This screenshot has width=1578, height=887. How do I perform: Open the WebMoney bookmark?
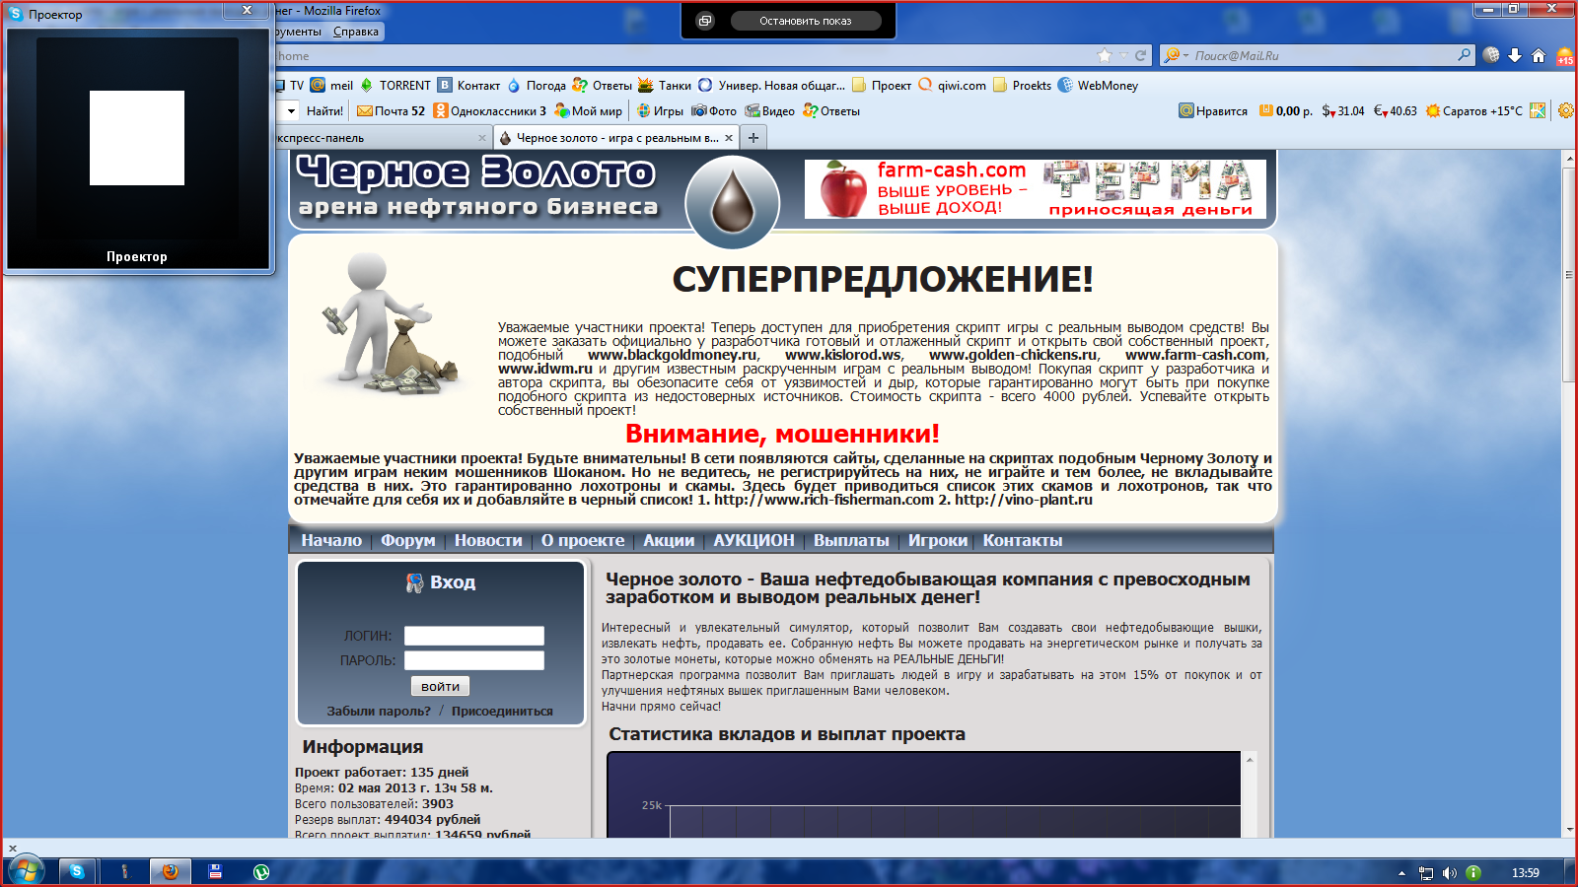[x=1098, y=85]
